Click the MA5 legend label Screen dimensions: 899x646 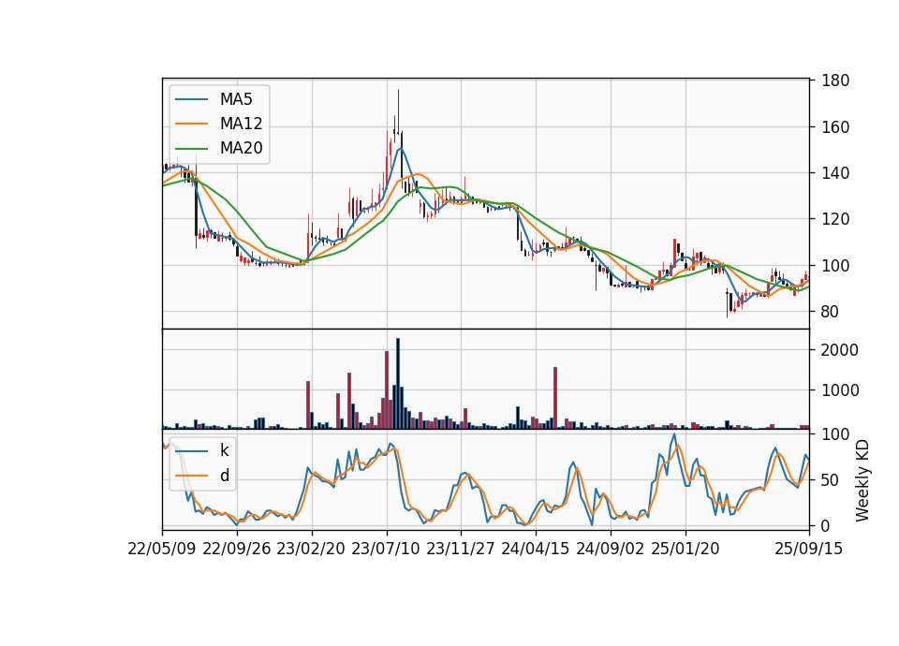(x=236, y=99)
